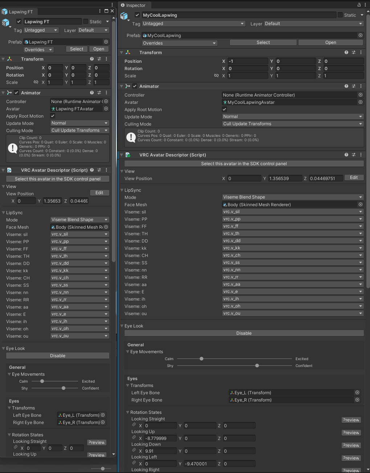Click object picker for Body Face Mesh in right Inspector
Screen dimensions: 370x473
click(x=361, y=205)
